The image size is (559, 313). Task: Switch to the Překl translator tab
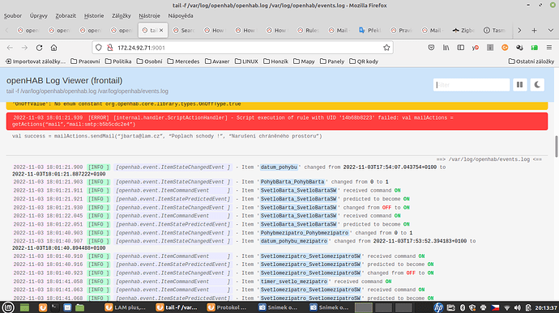pyautogui.click(x=370, y=31)
